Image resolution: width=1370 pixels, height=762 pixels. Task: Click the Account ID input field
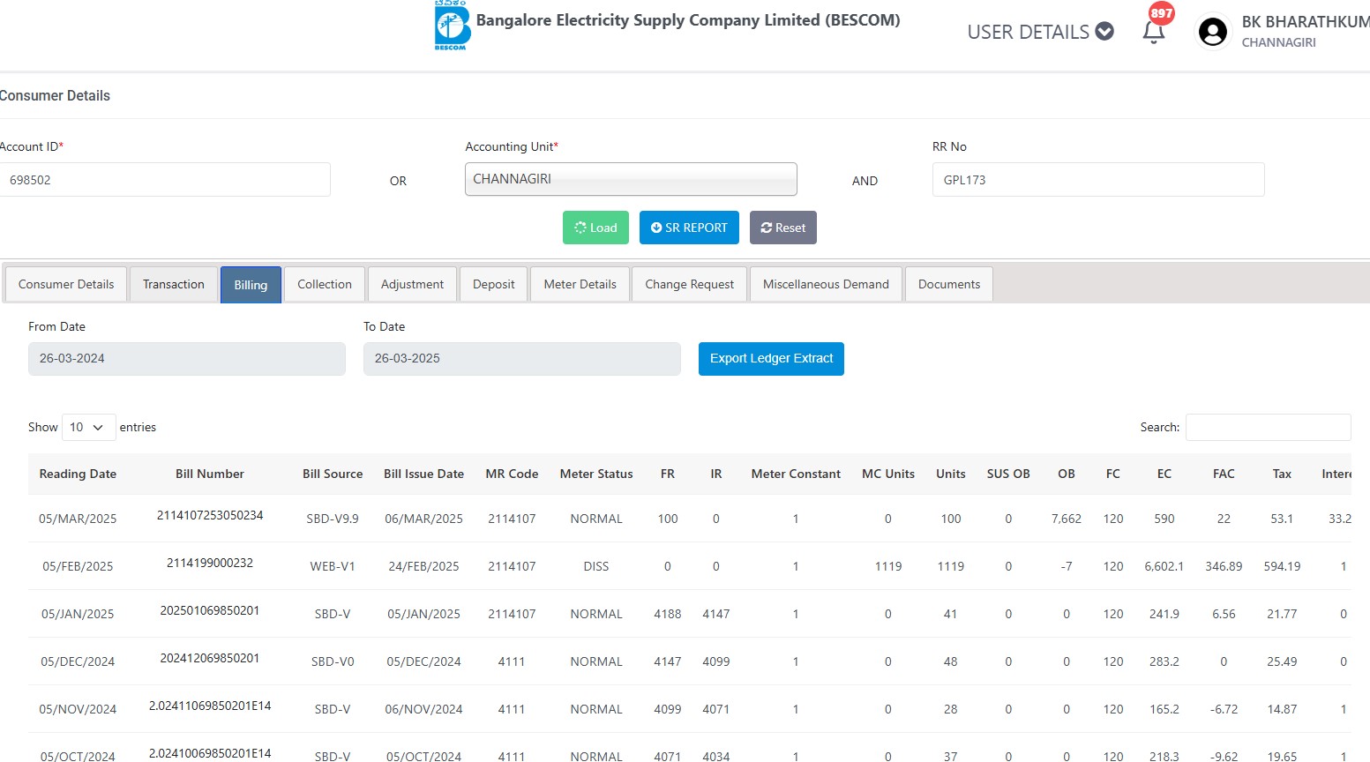coord(165,180)
